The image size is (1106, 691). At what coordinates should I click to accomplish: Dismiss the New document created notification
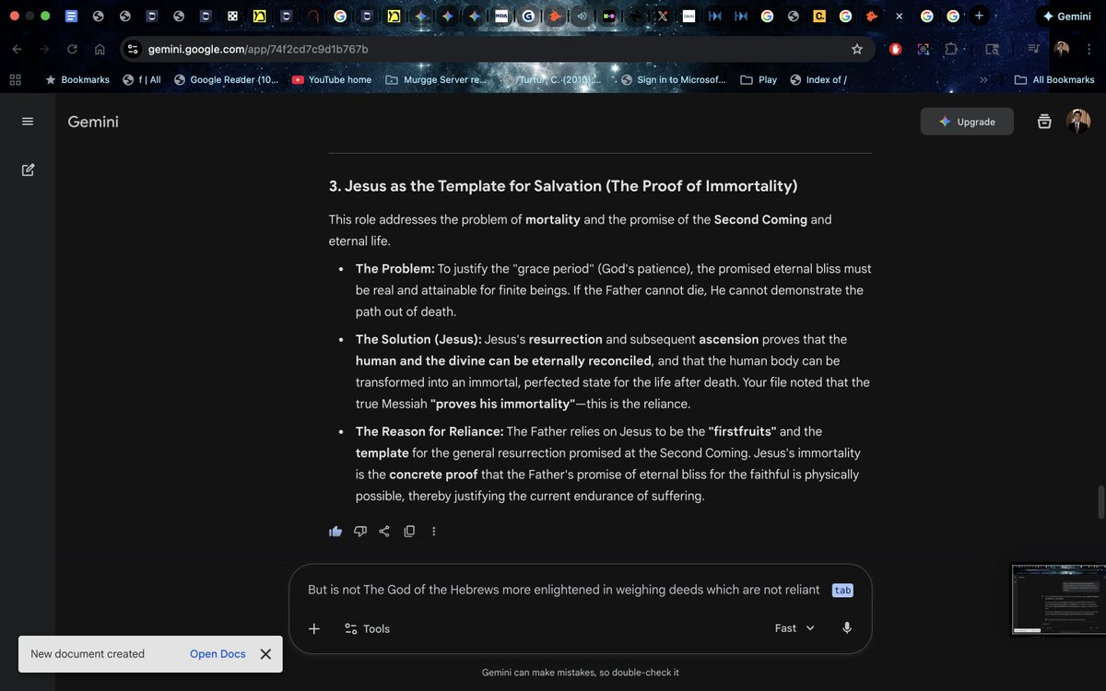265,654
